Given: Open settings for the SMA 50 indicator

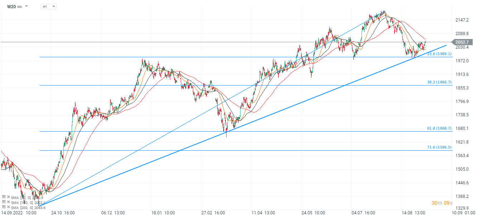Looking at the screenshot, I should point(4,197).
